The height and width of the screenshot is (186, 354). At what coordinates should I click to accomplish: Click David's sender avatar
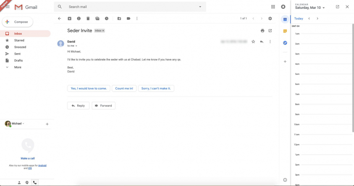click(x=60, y=44)
